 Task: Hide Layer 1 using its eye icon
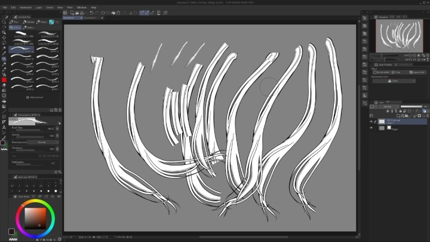pyautogui.click(x=371, y=121)
